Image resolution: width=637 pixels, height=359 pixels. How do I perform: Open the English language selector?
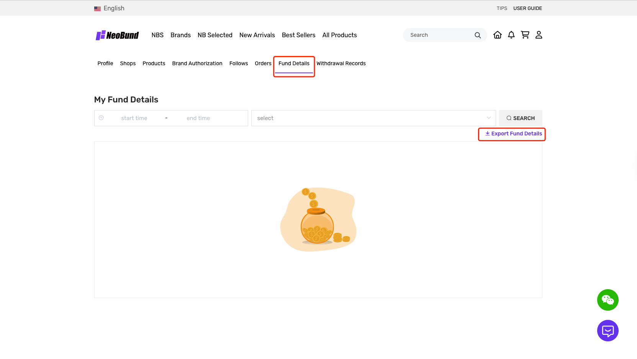[x=114, y=8]
